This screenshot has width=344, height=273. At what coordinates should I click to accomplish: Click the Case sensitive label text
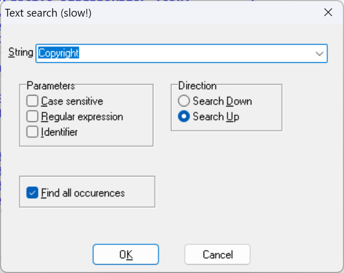click(x=72, y=101)
